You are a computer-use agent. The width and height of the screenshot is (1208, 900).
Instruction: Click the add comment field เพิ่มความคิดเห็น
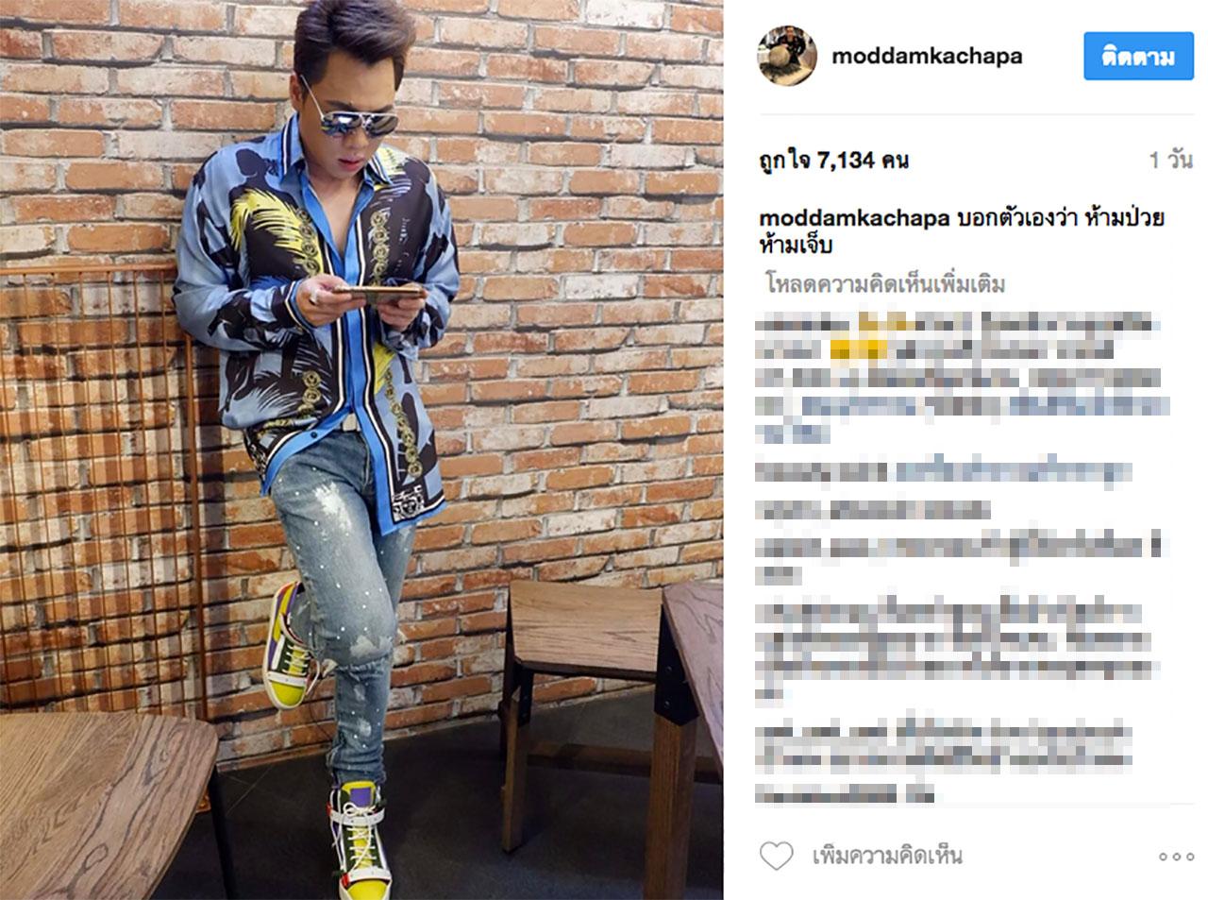pyautogui.click(x=887, y=856)
